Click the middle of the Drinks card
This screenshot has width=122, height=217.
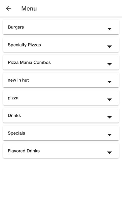click(x=61, y=115)
